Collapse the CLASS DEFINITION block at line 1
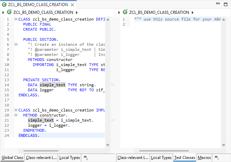 click(16, 19)
